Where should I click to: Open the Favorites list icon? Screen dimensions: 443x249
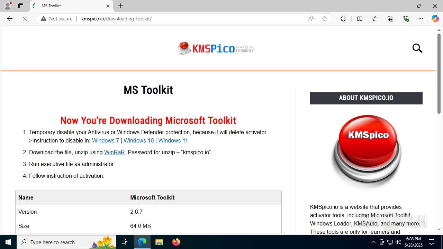tap(375, 19)
